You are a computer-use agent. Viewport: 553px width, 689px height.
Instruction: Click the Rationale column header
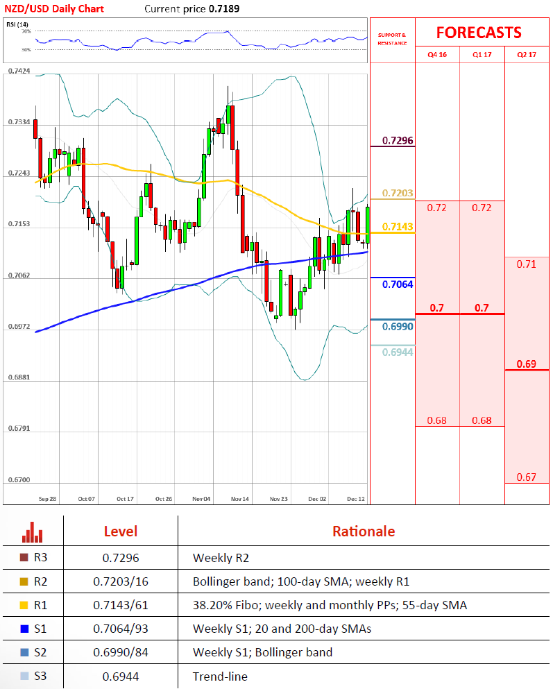pos(364,531)
